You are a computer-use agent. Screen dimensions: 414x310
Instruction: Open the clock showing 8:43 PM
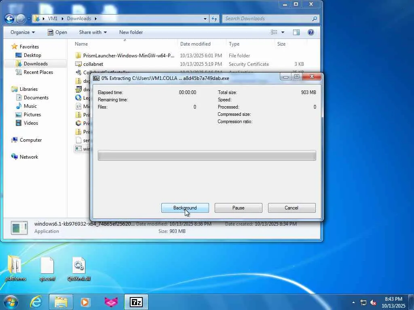(x=393, y=302)
